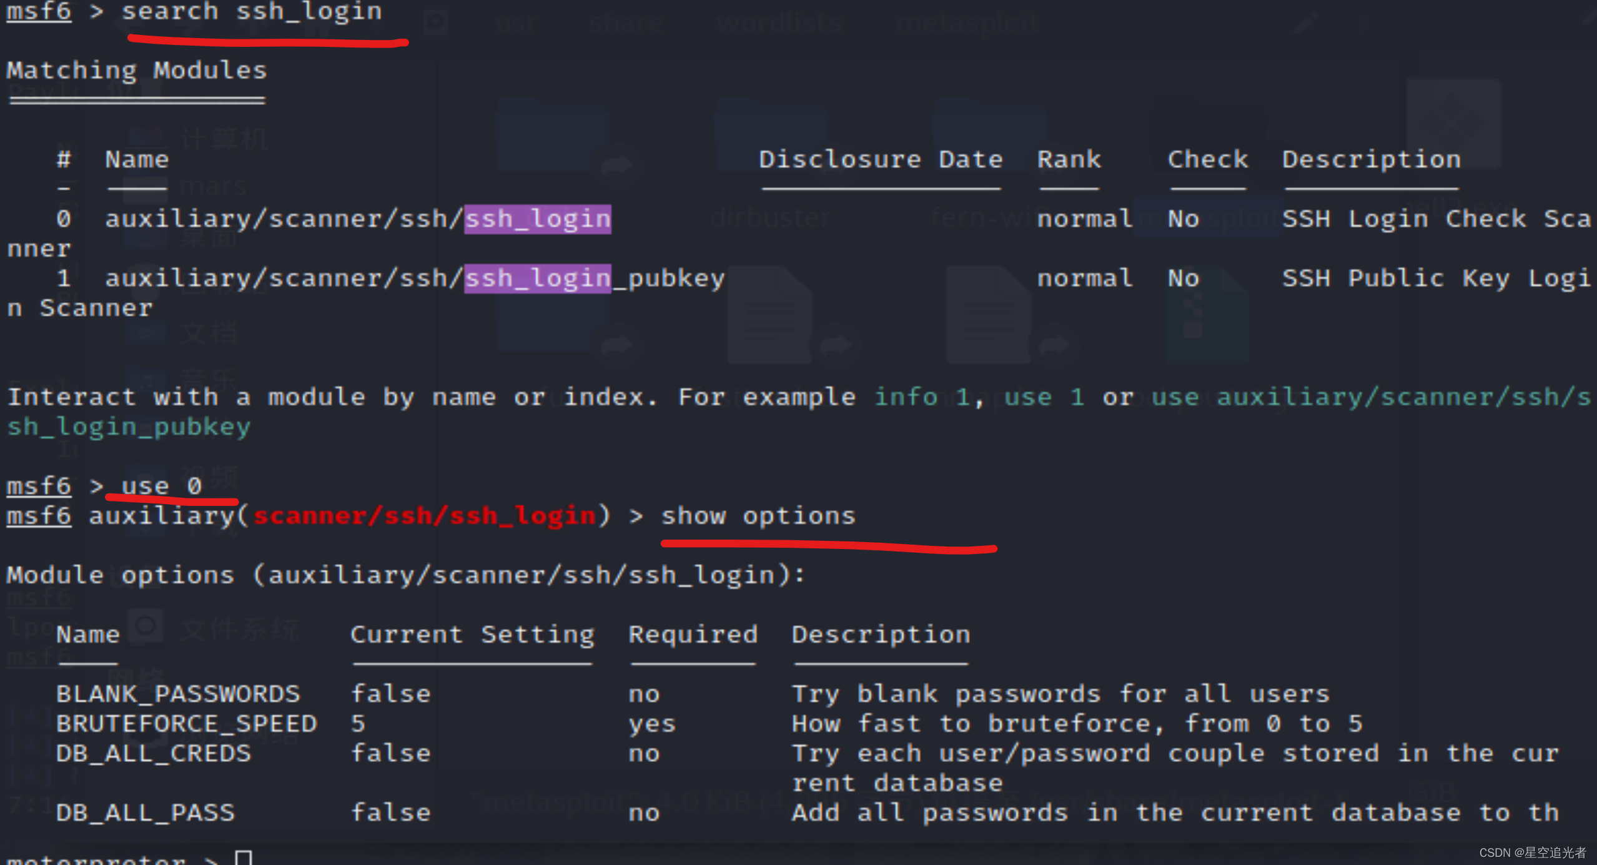Click the terminal cursor at the meterpreter prompt
Viewport: 1597px width, 865px height.
pyautogui.click(x=244, y=857)
